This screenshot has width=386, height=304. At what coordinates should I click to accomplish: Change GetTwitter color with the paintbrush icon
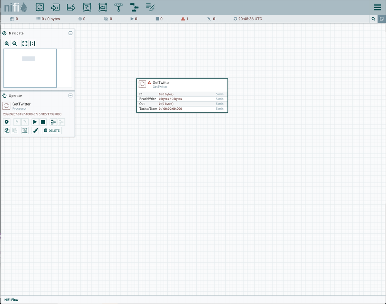coord(35,130)
